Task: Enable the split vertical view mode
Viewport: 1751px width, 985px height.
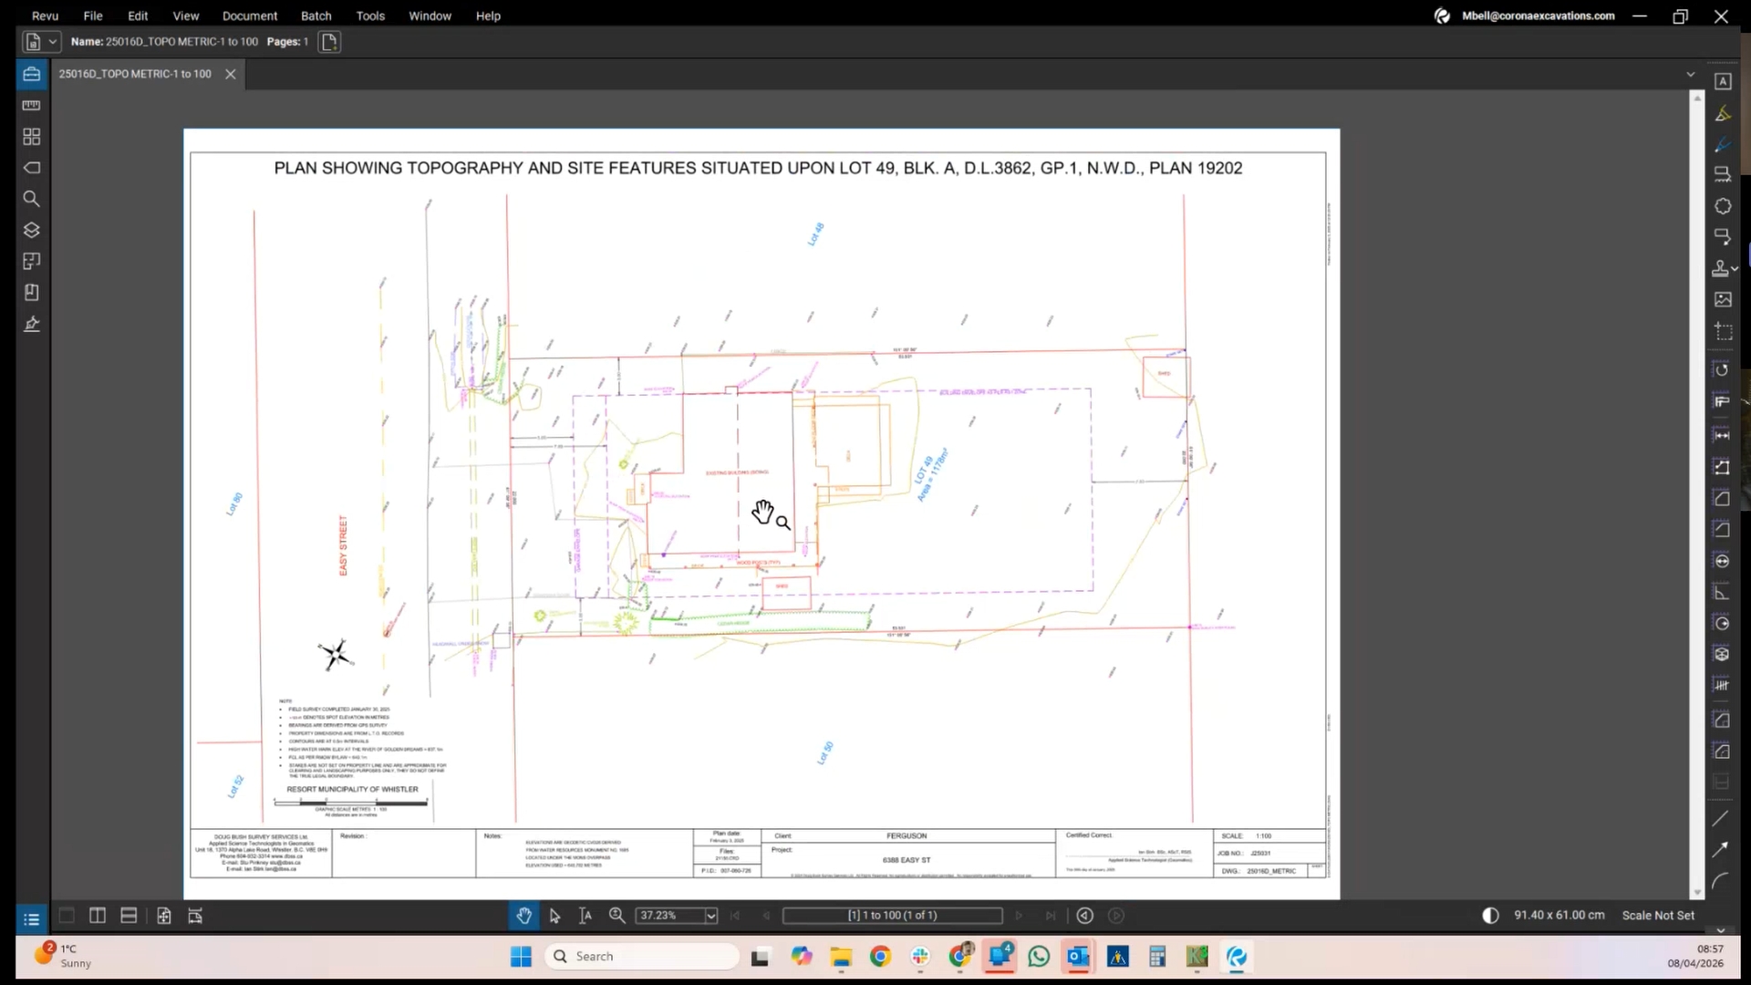Action: point(97,916)
